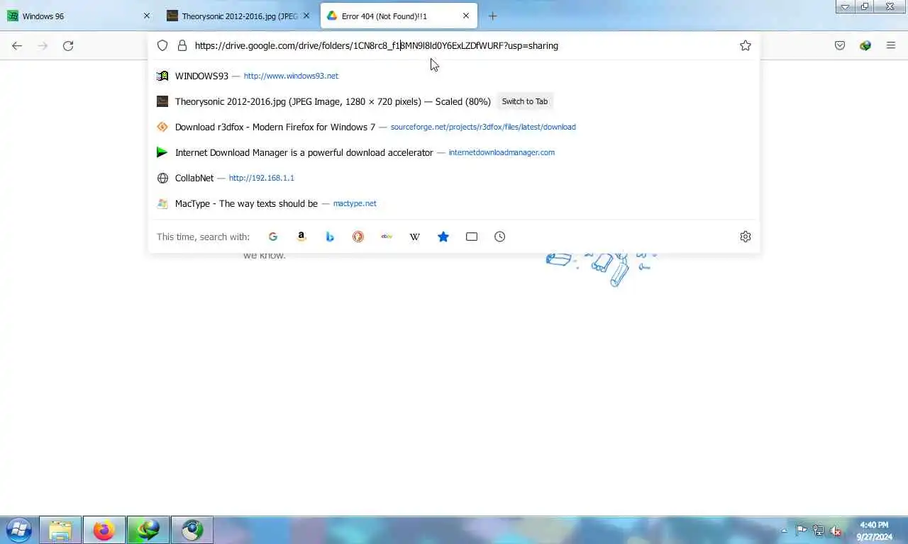The height and width of the screenshot is (544, 908).
Task: Open Save to Pocket icon
Action: pos(840,45)
